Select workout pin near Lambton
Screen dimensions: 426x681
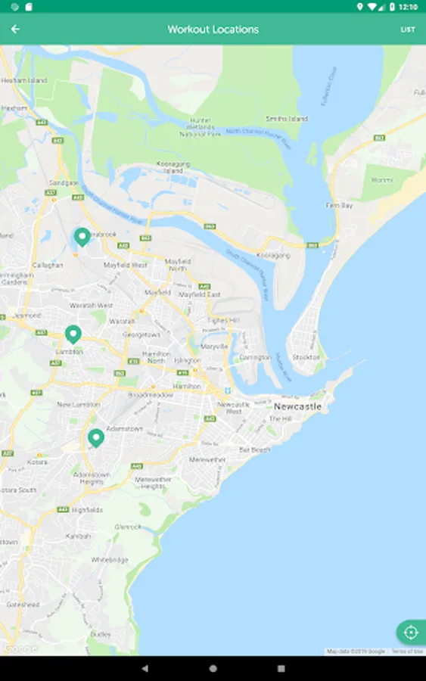coord(73,335)
